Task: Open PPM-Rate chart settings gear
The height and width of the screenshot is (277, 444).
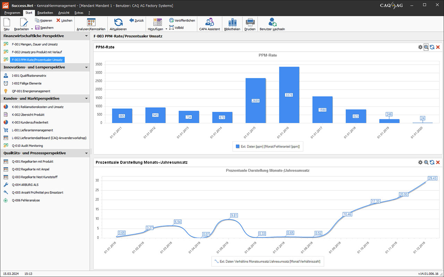Action: (x=420, y=47)
